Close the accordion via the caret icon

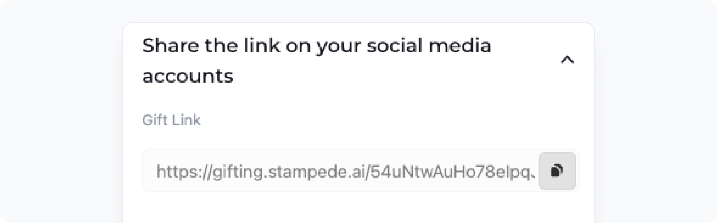[x=567, y=60]
